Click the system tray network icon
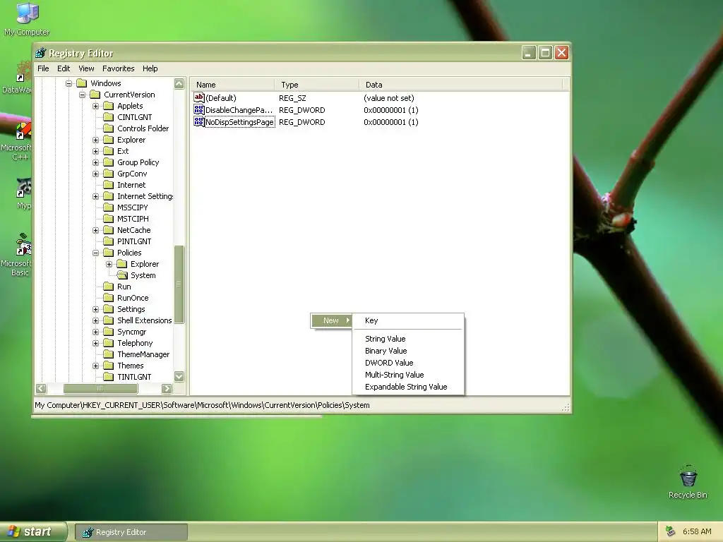This screenshot has width=723, height=542. pyautogui.click(x=671, y=531)
